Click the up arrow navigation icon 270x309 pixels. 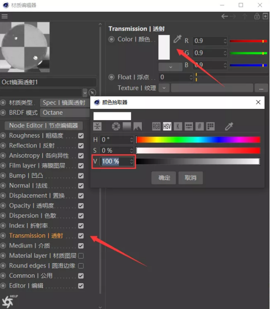click(245, 17)
